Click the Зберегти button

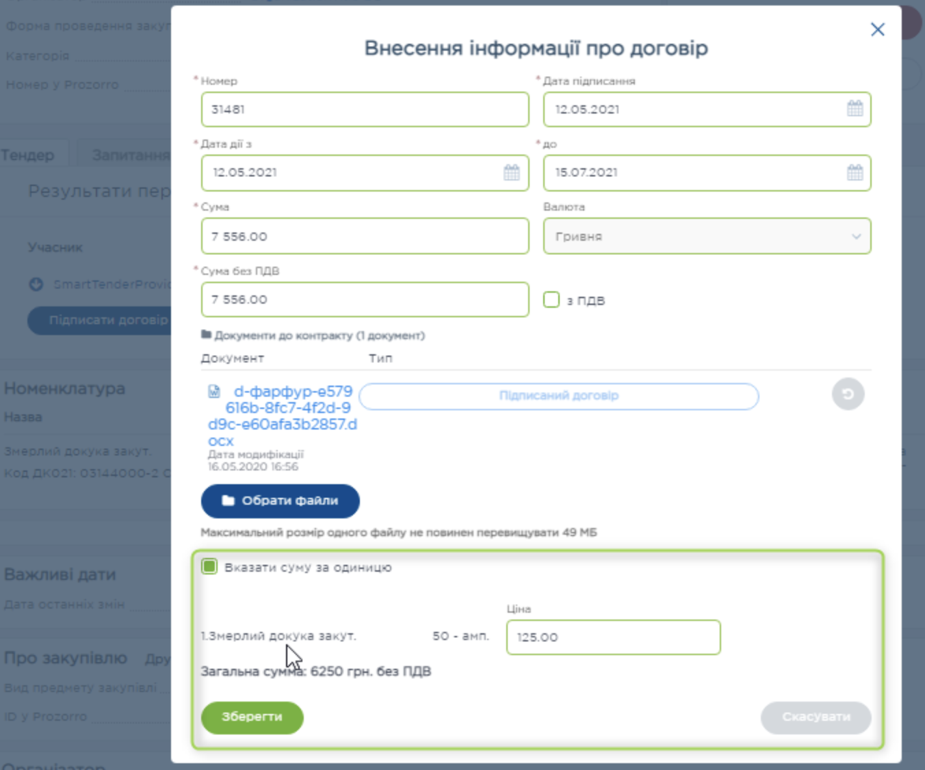pos(252,717)
